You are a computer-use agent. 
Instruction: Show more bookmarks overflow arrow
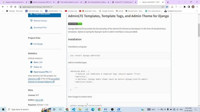197,11
